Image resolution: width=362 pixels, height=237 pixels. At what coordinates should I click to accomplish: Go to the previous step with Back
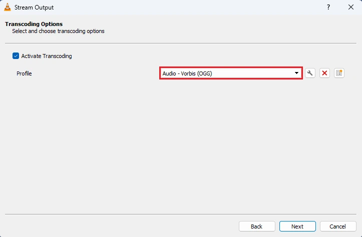[x=257, y=226]
